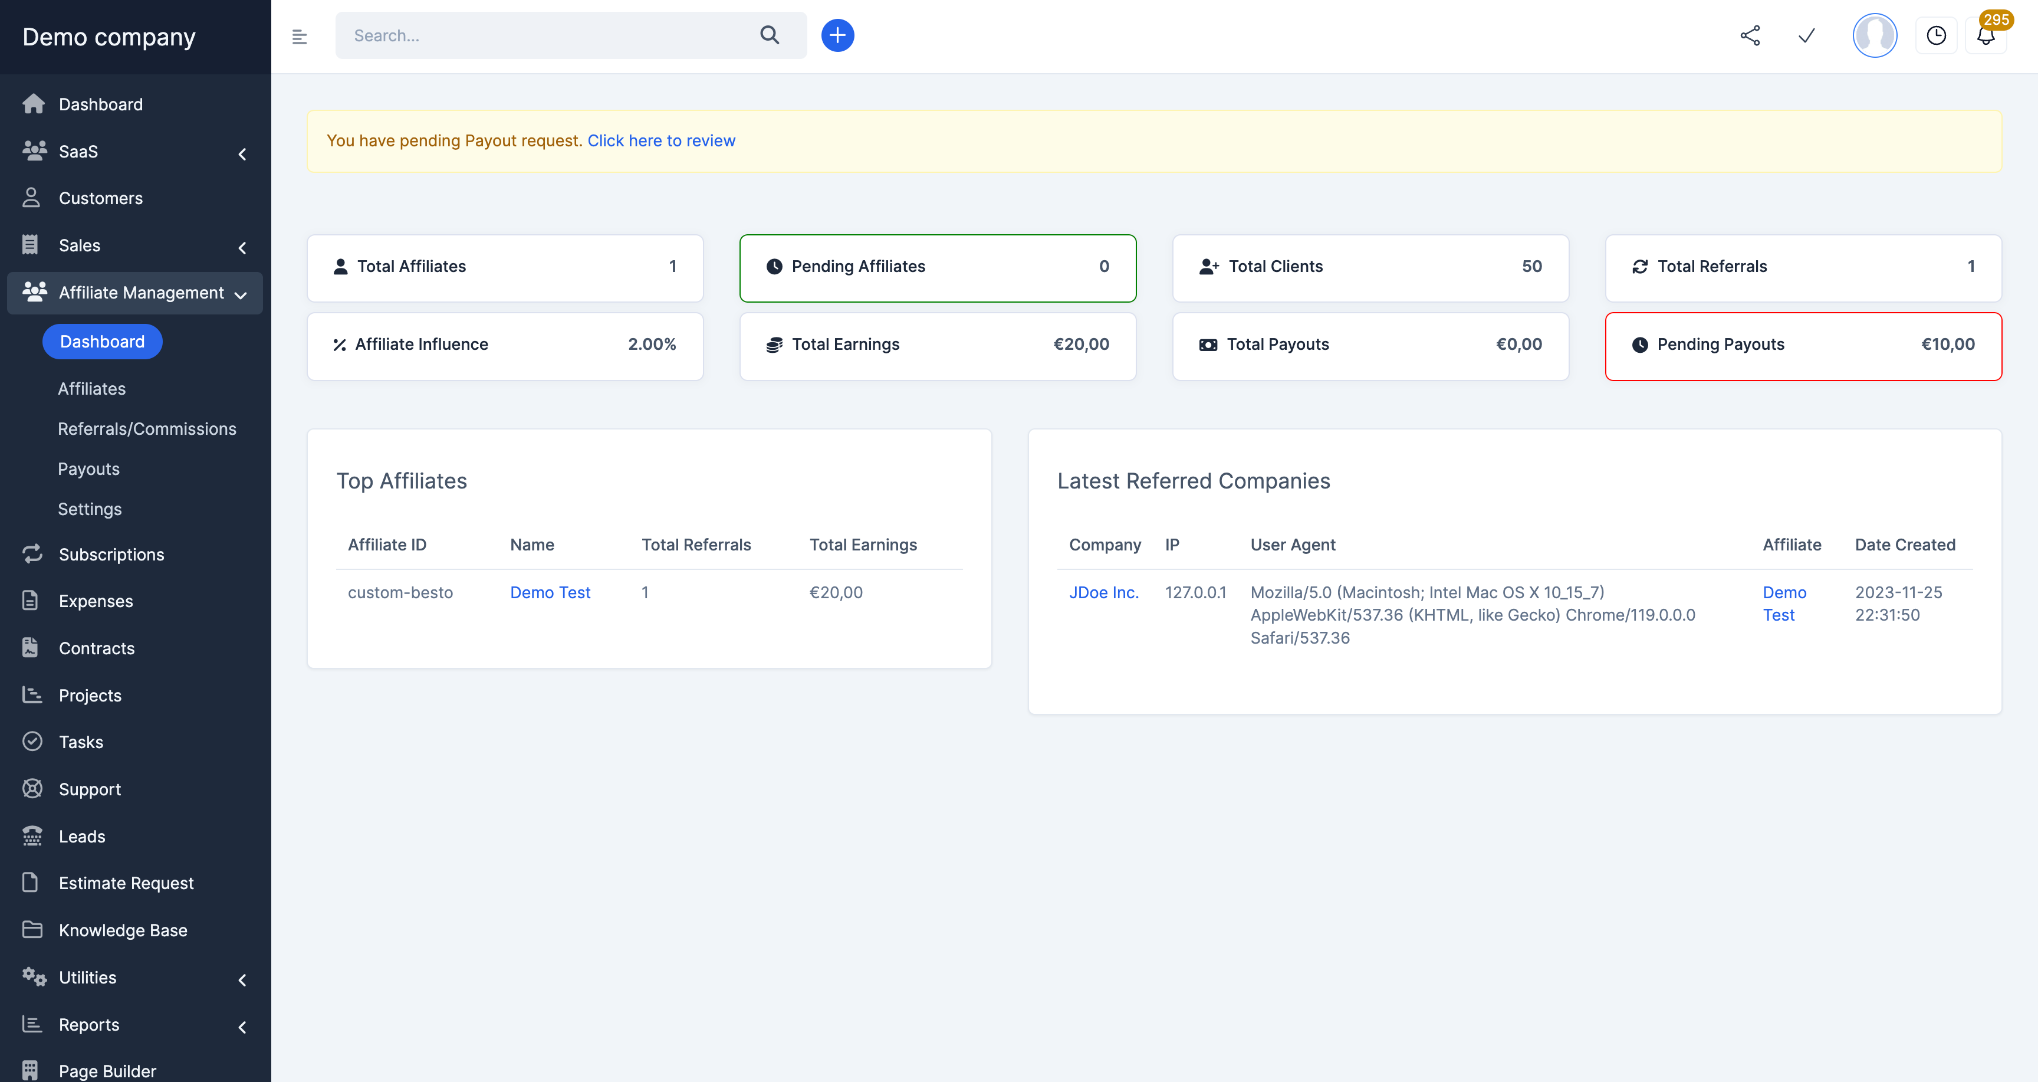2038x1082 pixels.
Task: Open the Demo Test link in Top Affiliates
Action: click(550, 592)
